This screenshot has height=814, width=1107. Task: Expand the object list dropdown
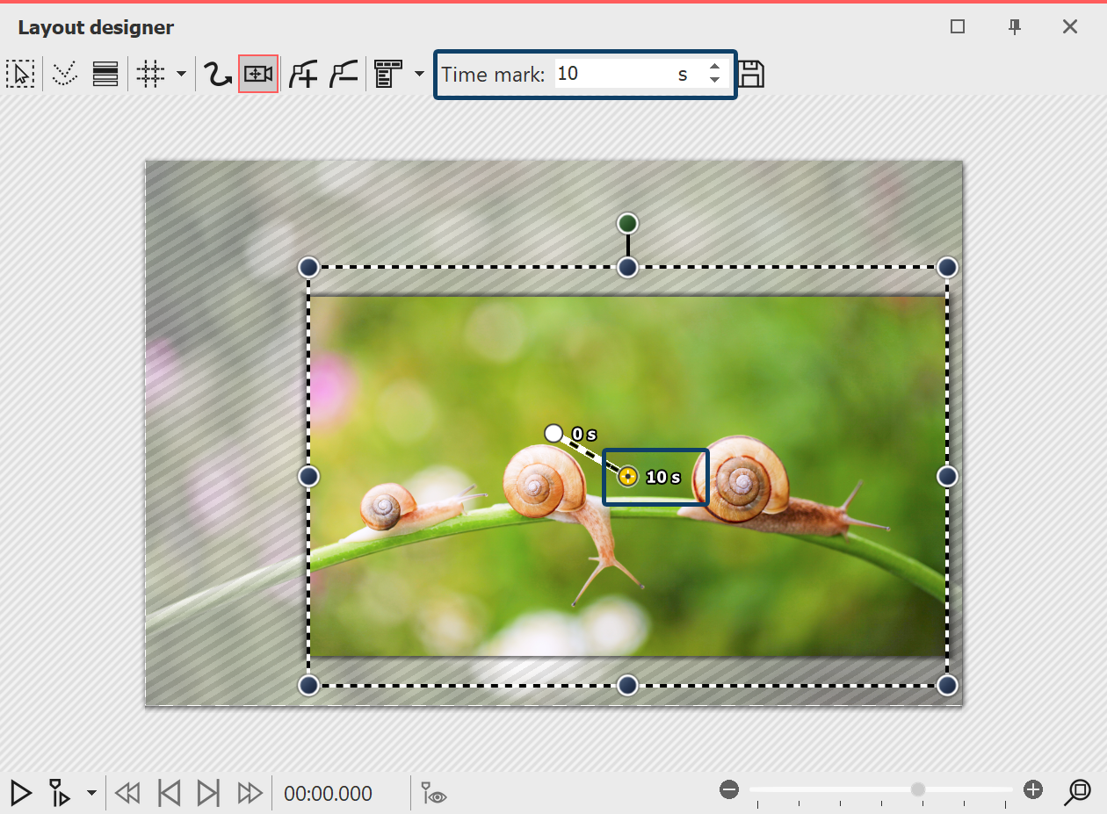click(x=419, y=74)
